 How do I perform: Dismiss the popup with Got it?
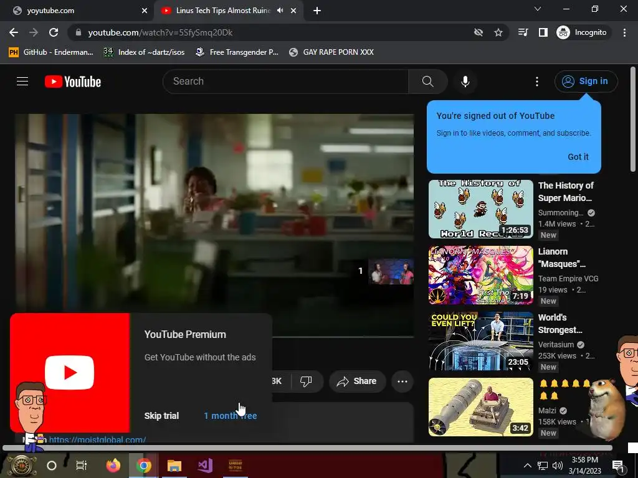[578, 157]
